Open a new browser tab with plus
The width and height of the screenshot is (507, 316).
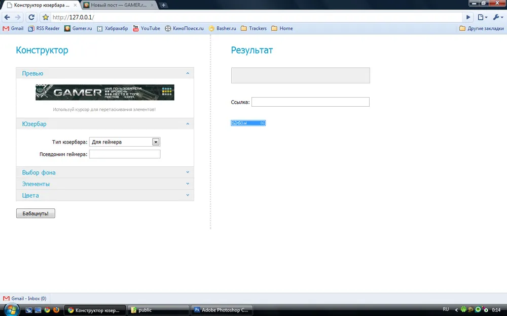point(164,5)
